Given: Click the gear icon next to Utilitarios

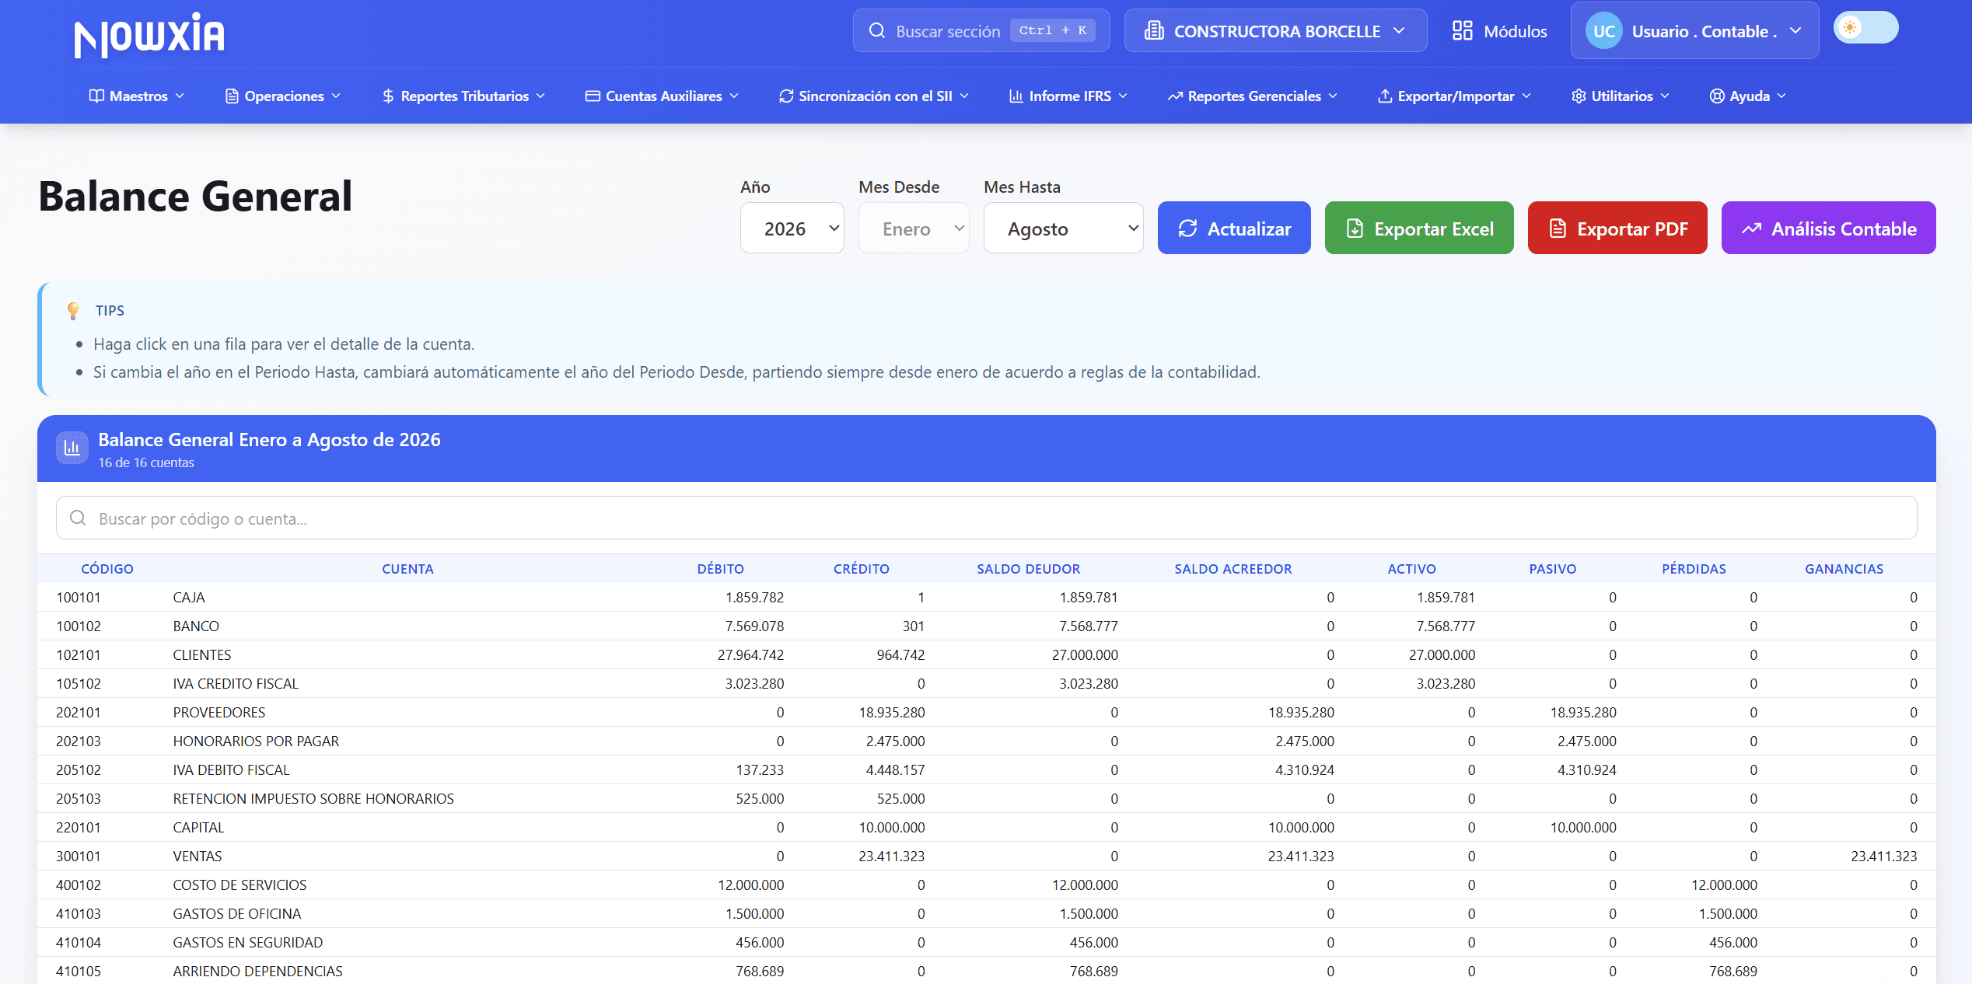Looking at the screenshot, I should [x=1579, y=96].
